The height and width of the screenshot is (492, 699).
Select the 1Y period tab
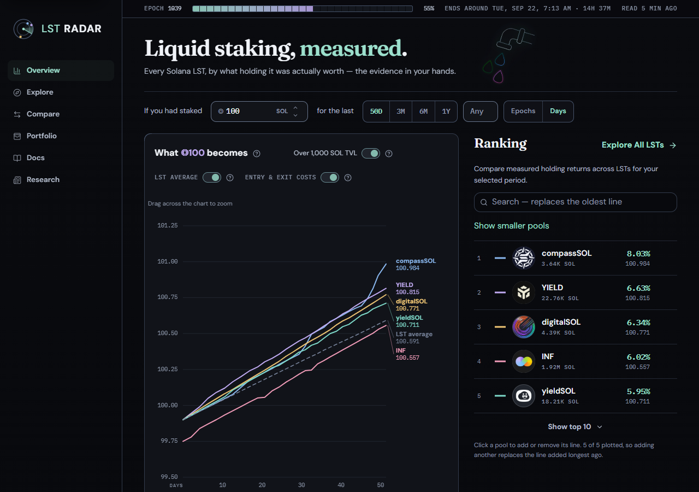[x=446, y=112]
